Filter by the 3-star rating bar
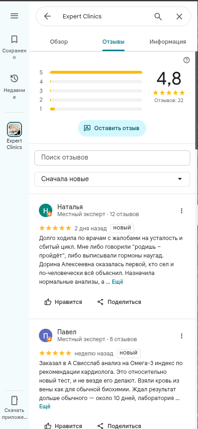 (x=96, y=91)
